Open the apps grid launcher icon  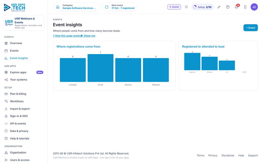186,7
